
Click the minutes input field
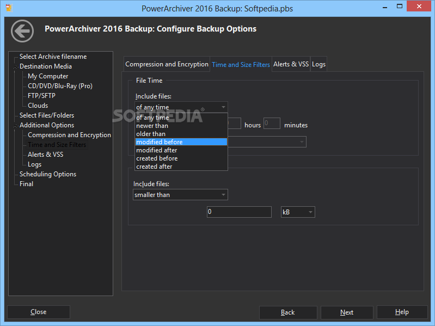272,124
